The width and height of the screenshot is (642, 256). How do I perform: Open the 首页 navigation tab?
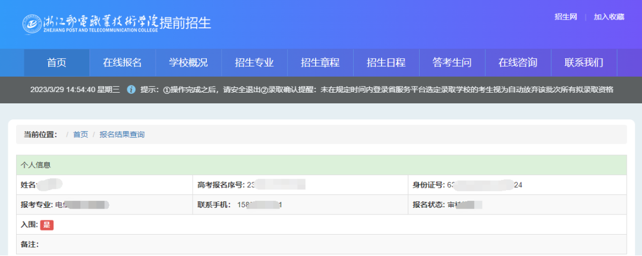pyautogui.click(x=56, y=63)
